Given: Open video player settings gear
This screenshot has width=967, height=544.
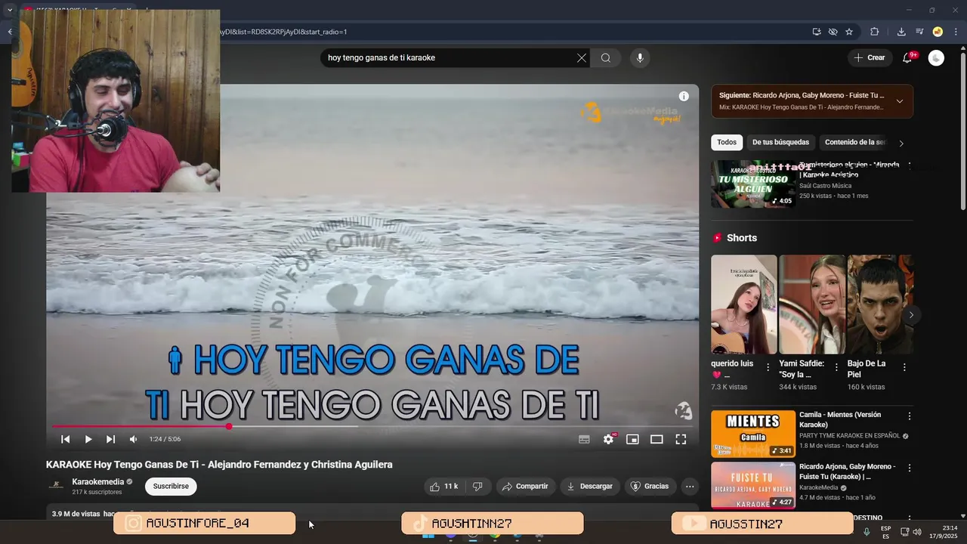Looking at the screenshot, I should coord(608,439).
